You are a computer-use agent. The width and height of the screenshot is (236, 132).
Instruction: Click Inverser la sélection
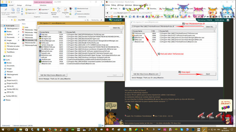click(x=82, y=14)
